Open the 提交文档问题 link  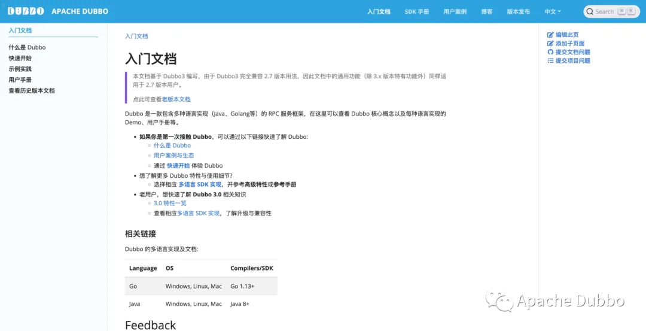tap(572, 52)
